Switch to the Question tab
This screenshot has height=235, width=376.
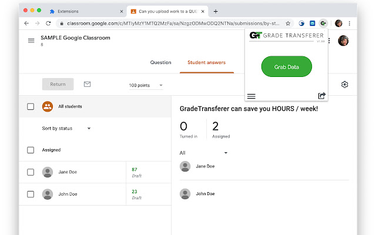coord(160,62)
